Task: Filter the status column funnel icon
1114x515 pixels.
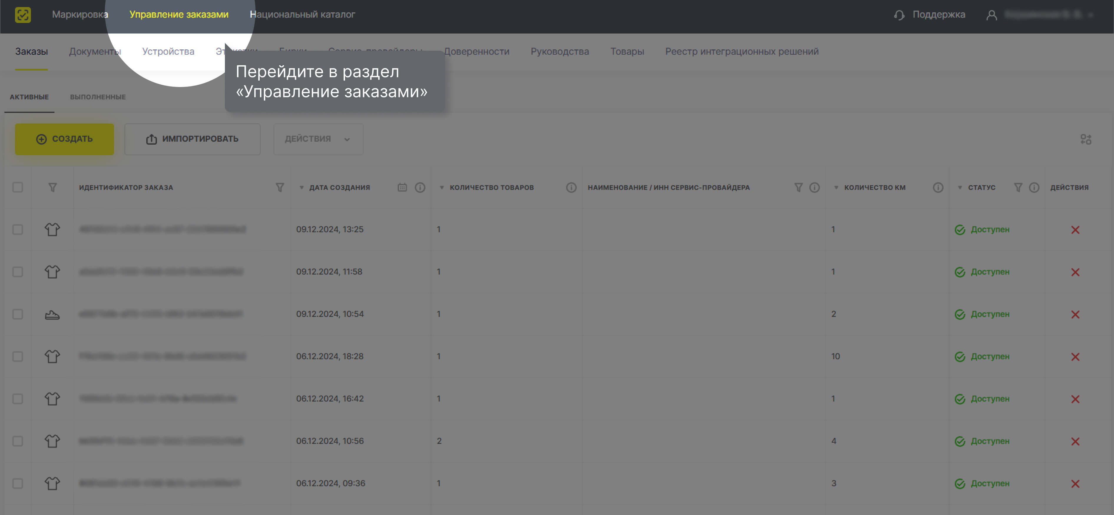Action: click(1018, 187)
